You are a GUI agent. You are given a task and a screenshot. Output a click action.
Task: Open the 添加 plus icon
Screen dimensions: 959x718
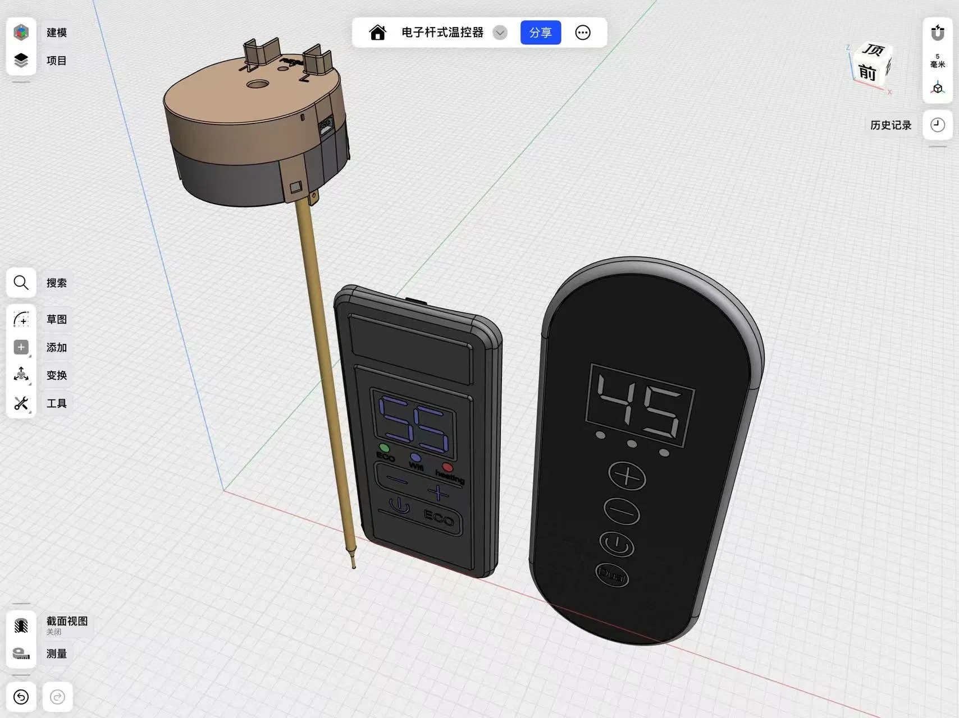click(x=21, y=347)
